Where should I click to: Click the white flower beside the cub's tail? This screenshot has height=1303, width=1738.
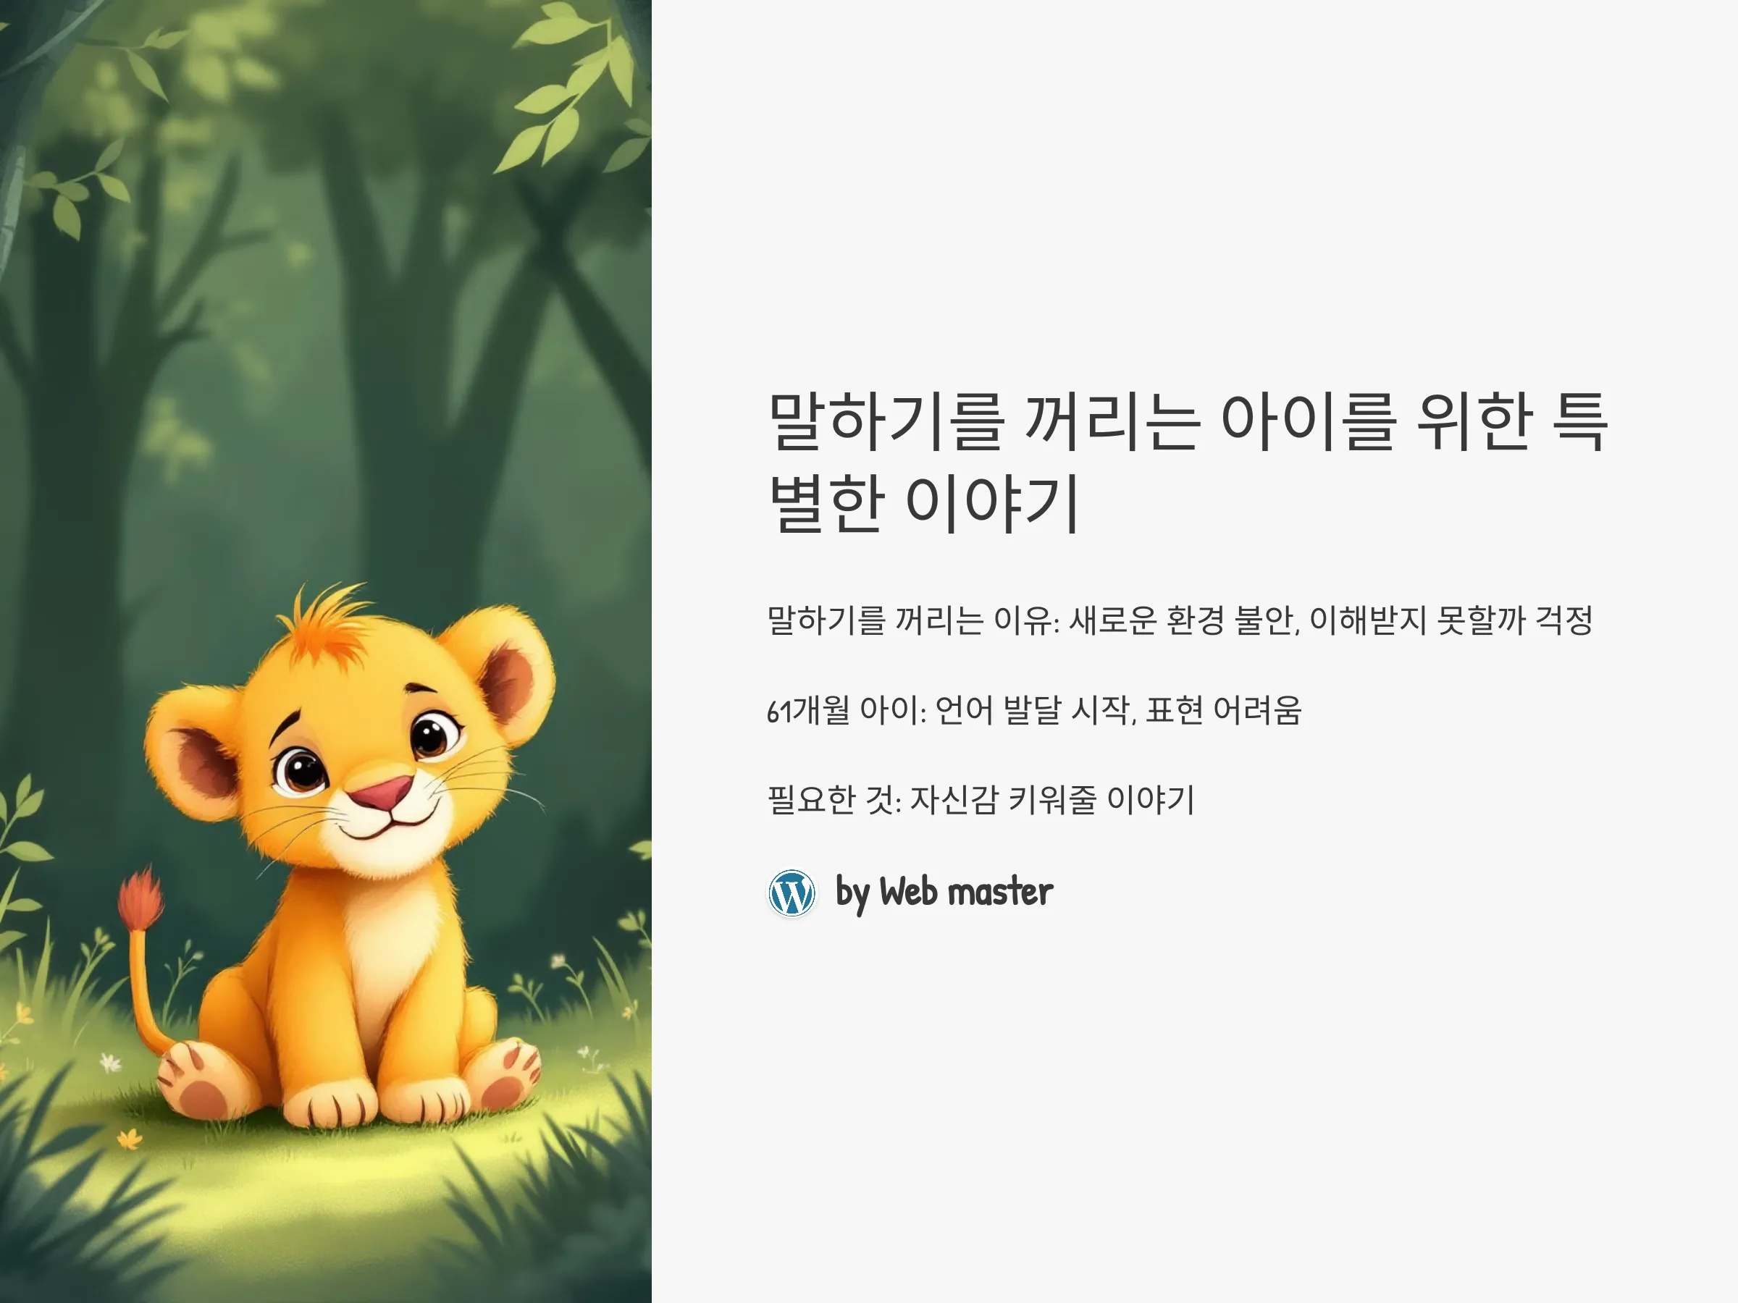coord(111,1064)
